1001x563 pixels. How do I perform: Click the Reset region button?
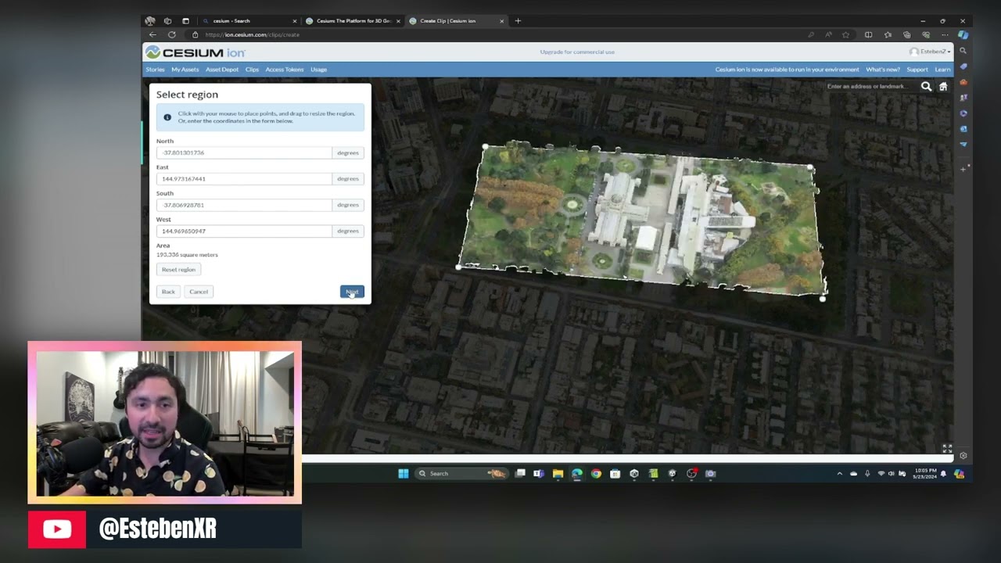[178, 269]
